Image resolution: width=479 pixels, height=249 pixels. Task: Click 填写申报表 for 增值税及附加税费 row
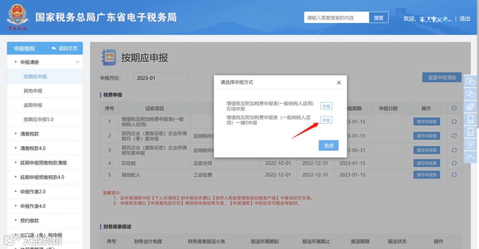coord(427,121)
